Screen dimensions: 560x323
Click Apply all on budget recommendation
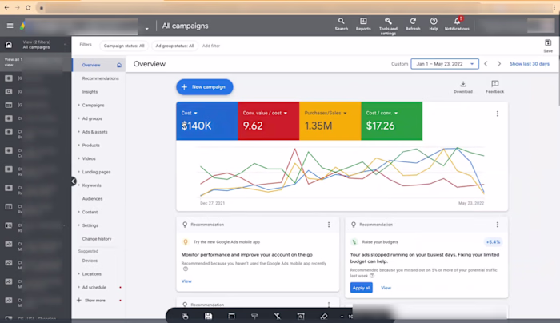pyautogui.click(x=362, y=288)
